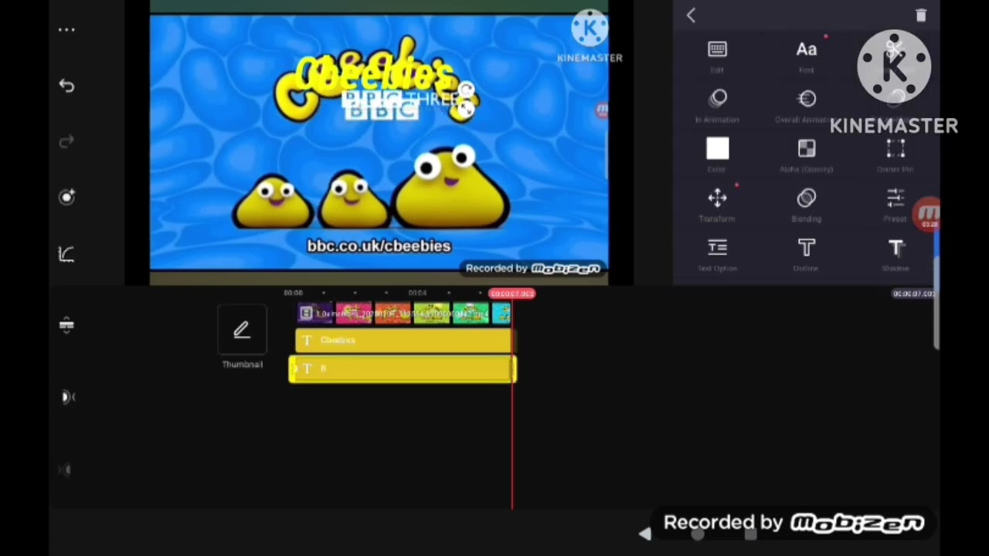Viewport: 989px width, 556px height.
Task: Select the Cbeebies text layer
Action: [404, 341]
